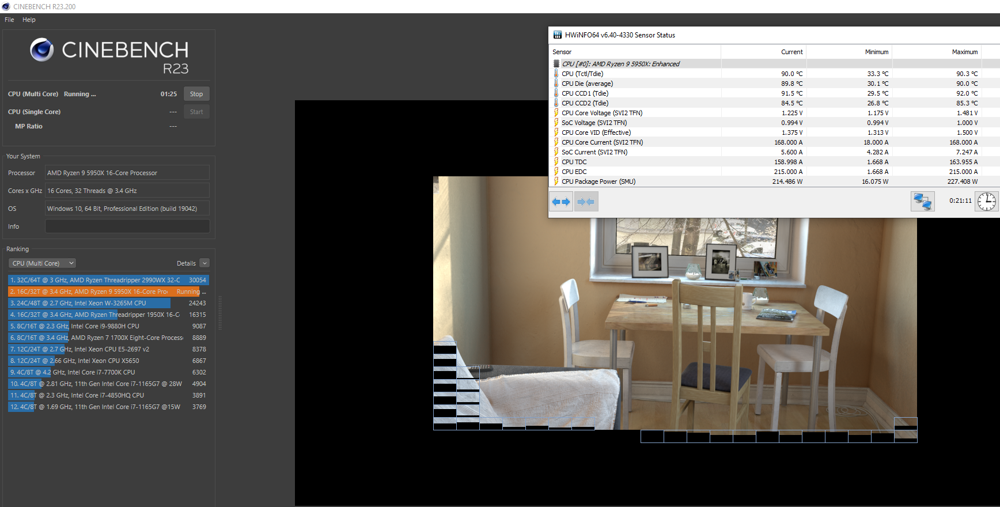Click thermometer icon beside CPU CCD1 (Tdie)
The width and height of the screenshot is (1000, 507).
[x=556, y=93]
